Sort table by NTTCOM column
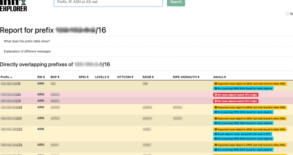 tap(125, 77)
